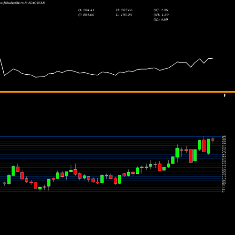This screenshot has width=235, height=235.
Task: Click the white indicator line's right endpoint
Action: 213,59
